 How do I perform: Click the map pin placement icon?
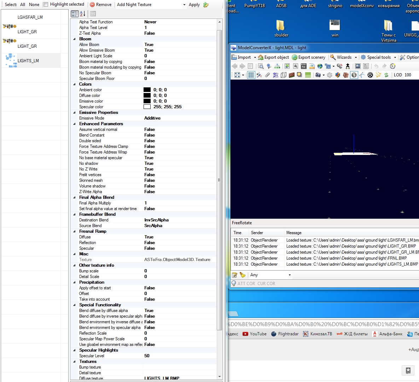[x=269, y=66]
